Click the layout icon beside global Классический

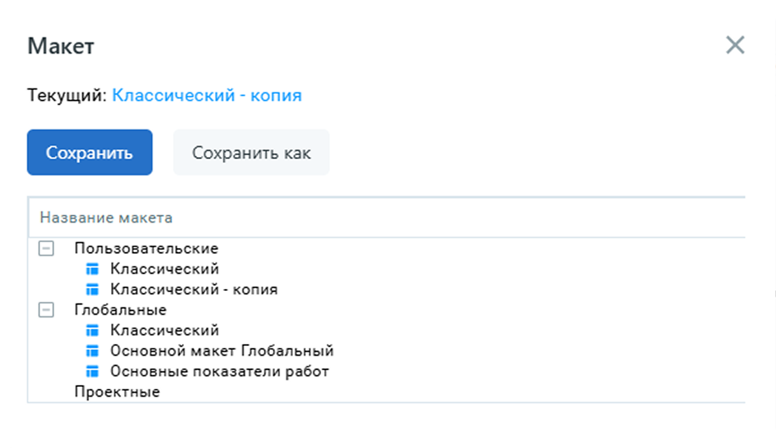93,330
